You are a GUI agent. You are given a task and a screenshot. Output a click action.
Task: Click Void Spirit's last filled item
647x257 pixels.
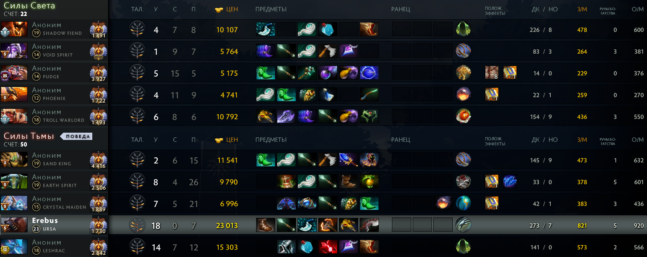348,51
